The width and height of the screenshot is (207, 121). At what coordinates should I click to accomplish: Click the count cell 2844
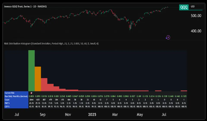coord(31,100)
